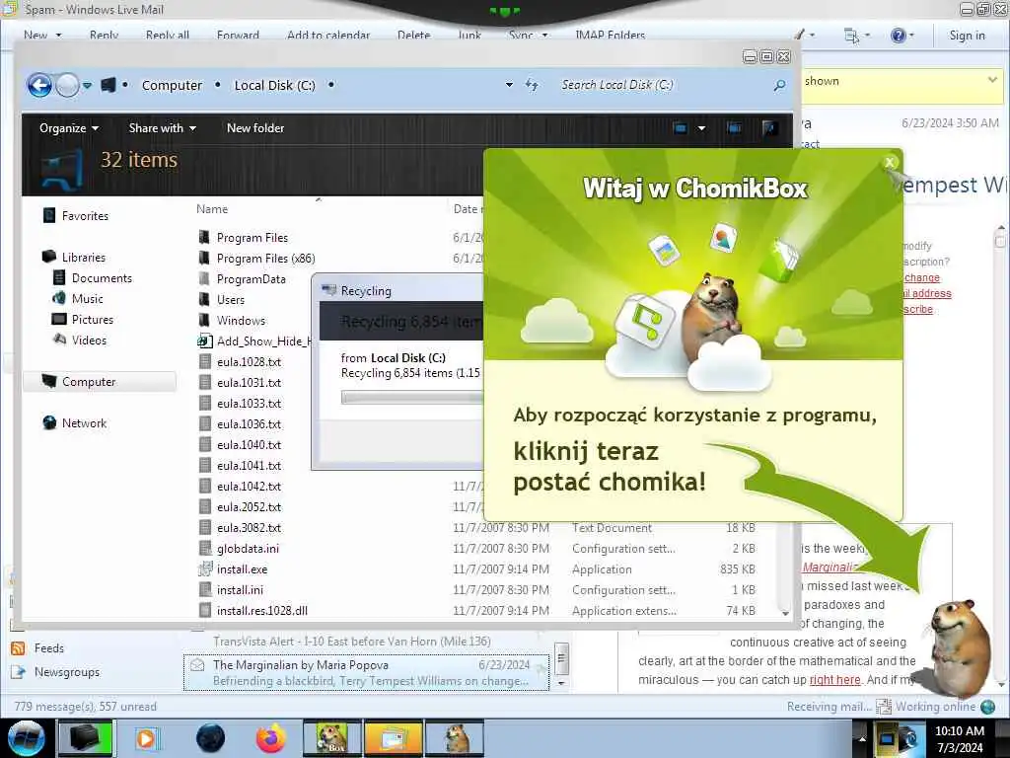Click the Explorer search magnifier icon
1010x758 pixels.
[779, 85]
